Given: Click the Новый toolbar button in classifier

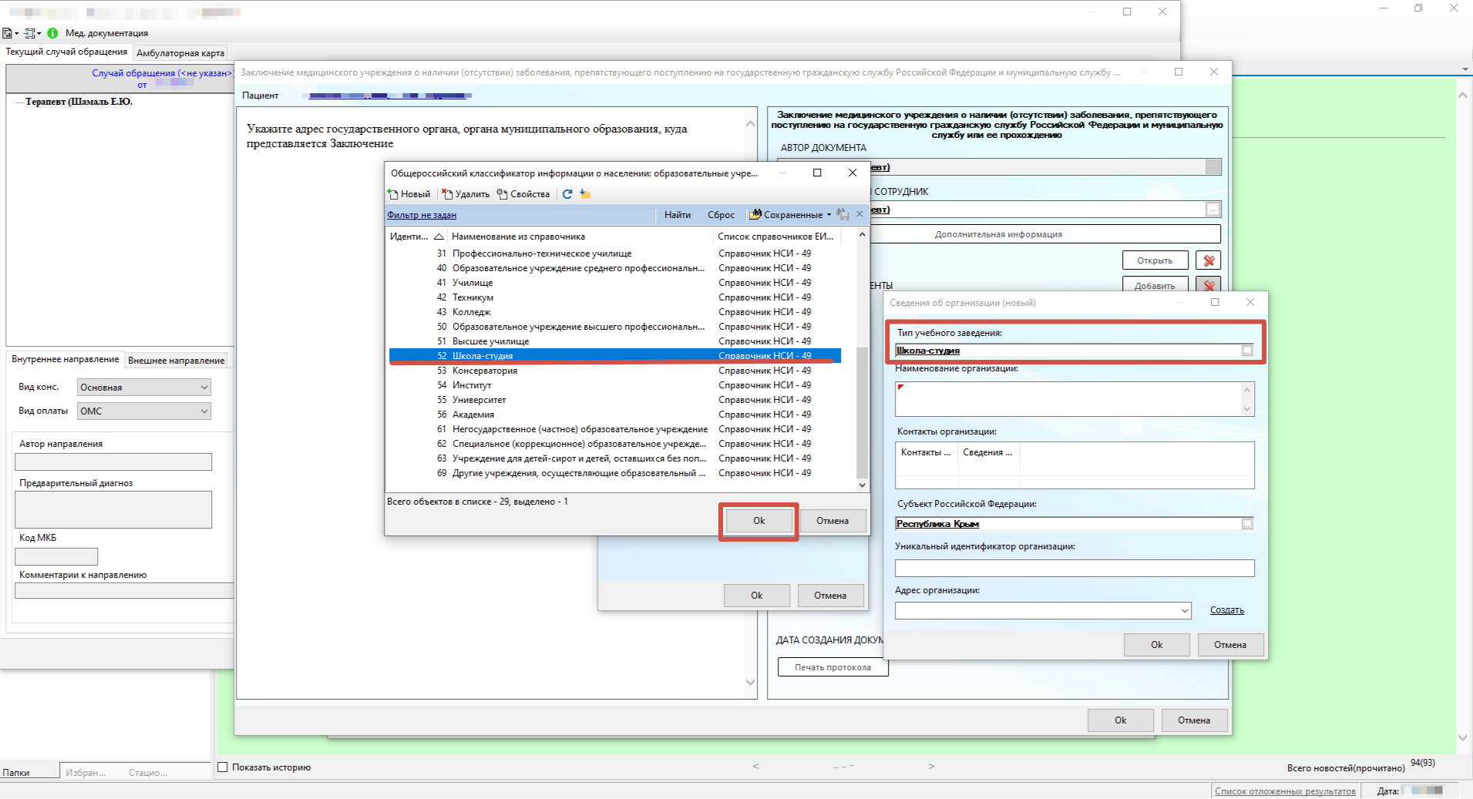Looking at the screenshot, I should pyautogui.click(x=409, y=194).
